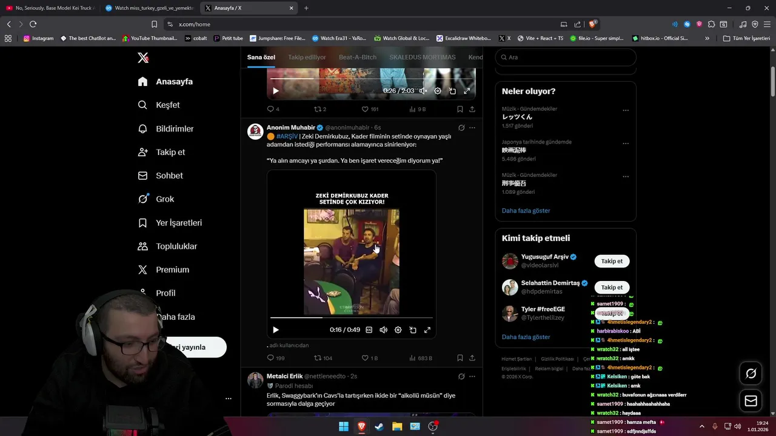Repost the Anonim Muhabir post (104)
The image size is (776, 436).
[323, 358]
